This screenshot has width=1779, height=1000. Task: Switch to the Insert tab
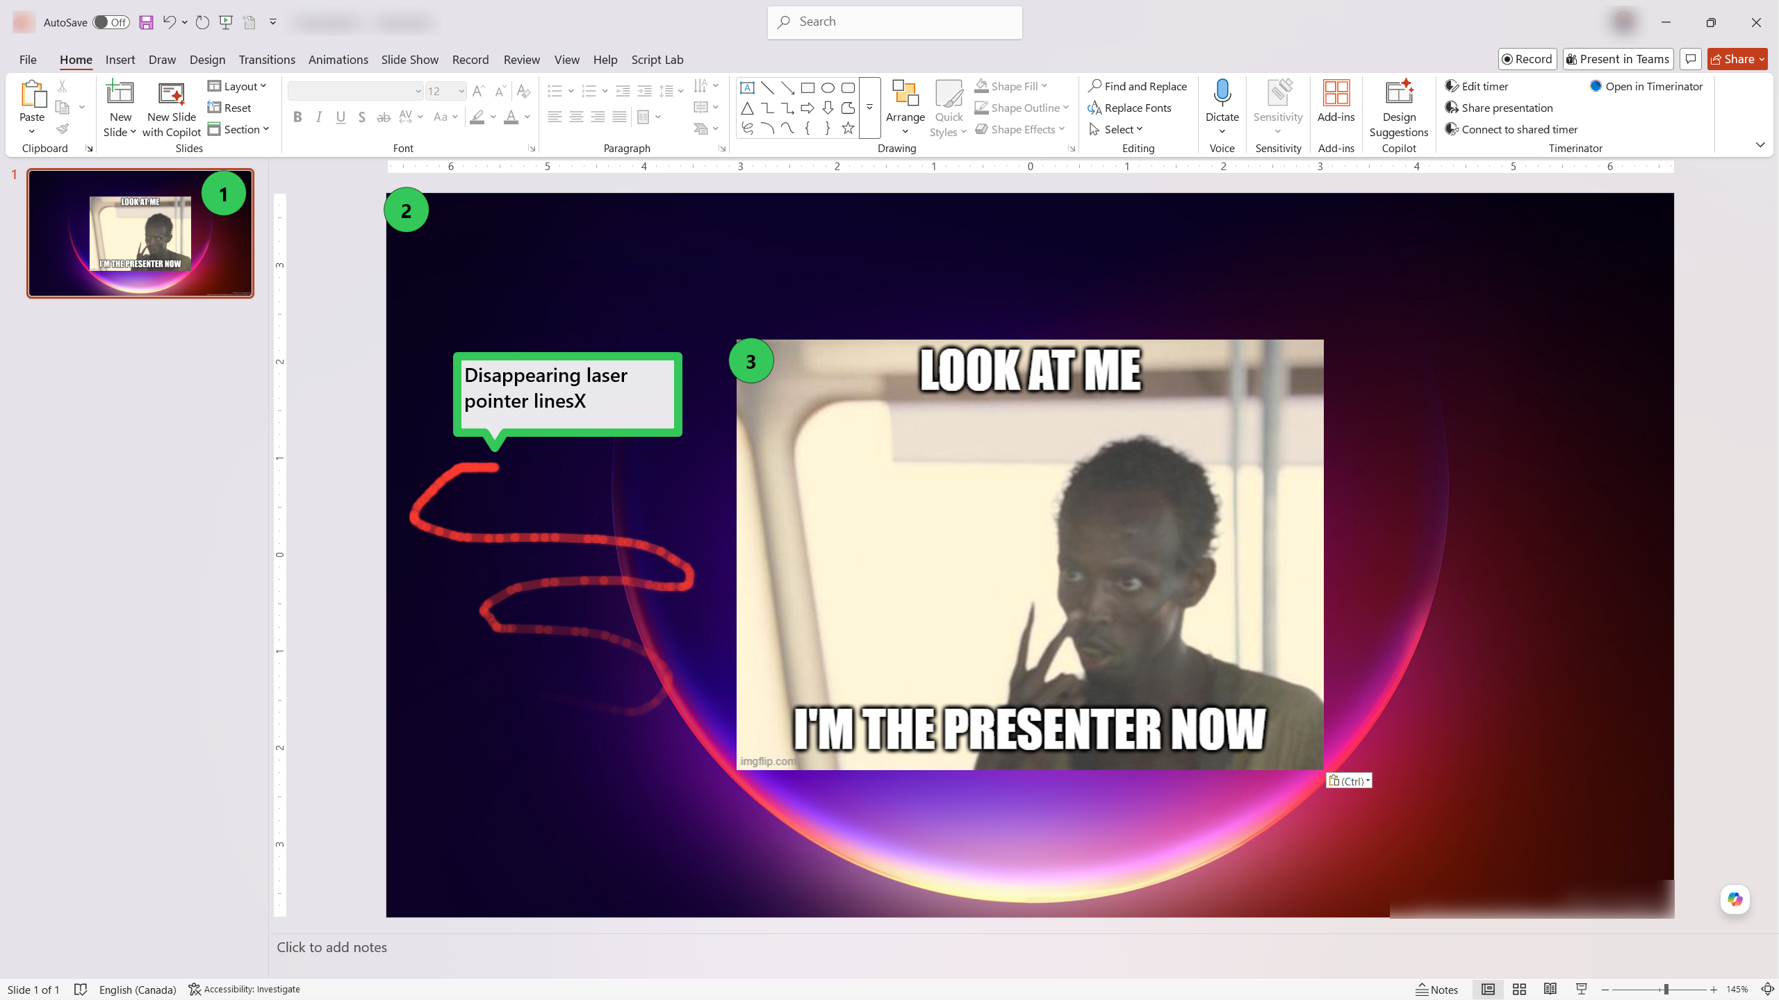120,60
